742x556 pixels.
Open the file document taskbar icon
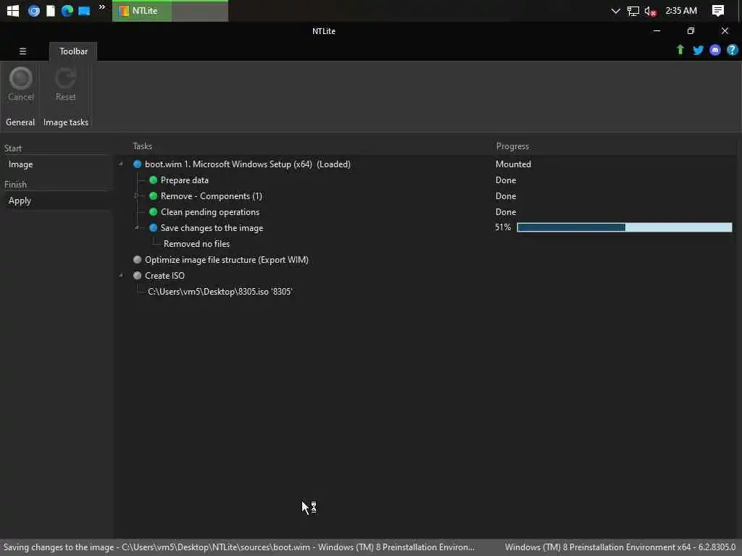(51, 10)
